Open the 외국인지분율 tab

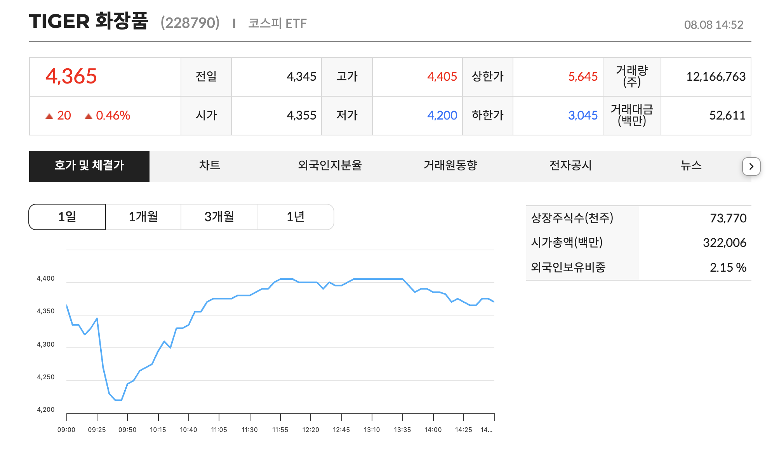click(x=330, y=166)
